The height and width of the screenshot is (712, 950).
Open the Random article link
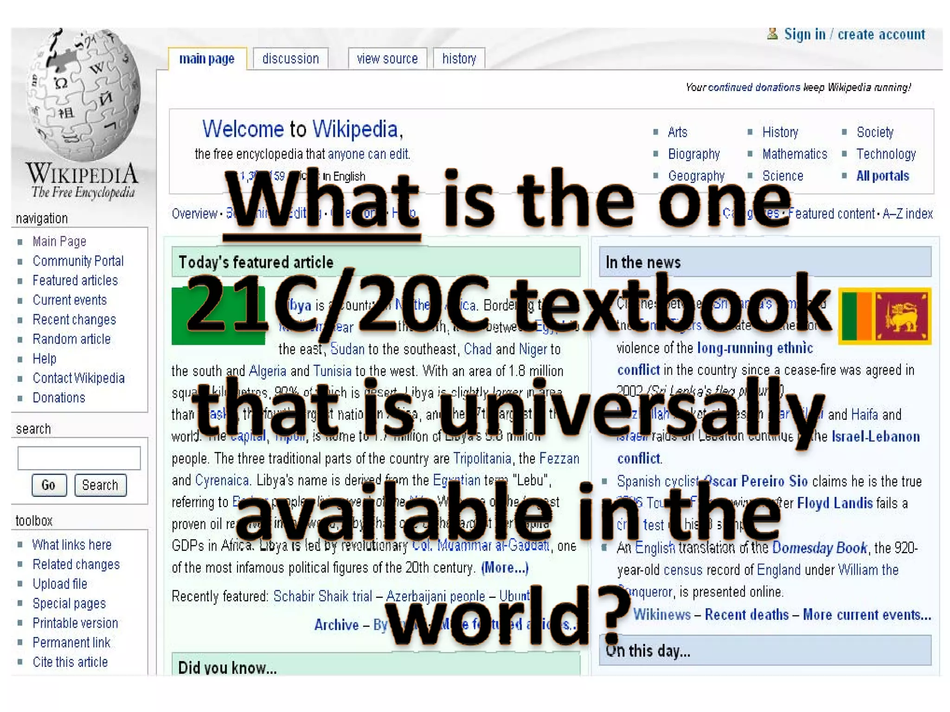coord(71,339)
